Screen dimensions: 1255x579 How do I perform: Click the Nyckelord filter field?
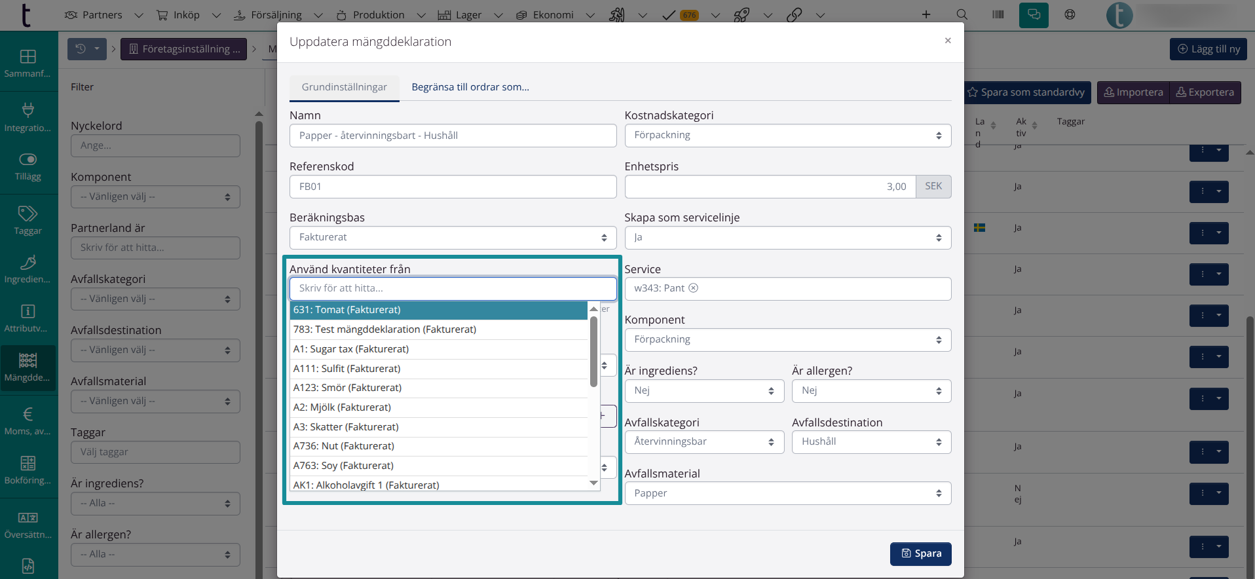(x=155, y=146)
